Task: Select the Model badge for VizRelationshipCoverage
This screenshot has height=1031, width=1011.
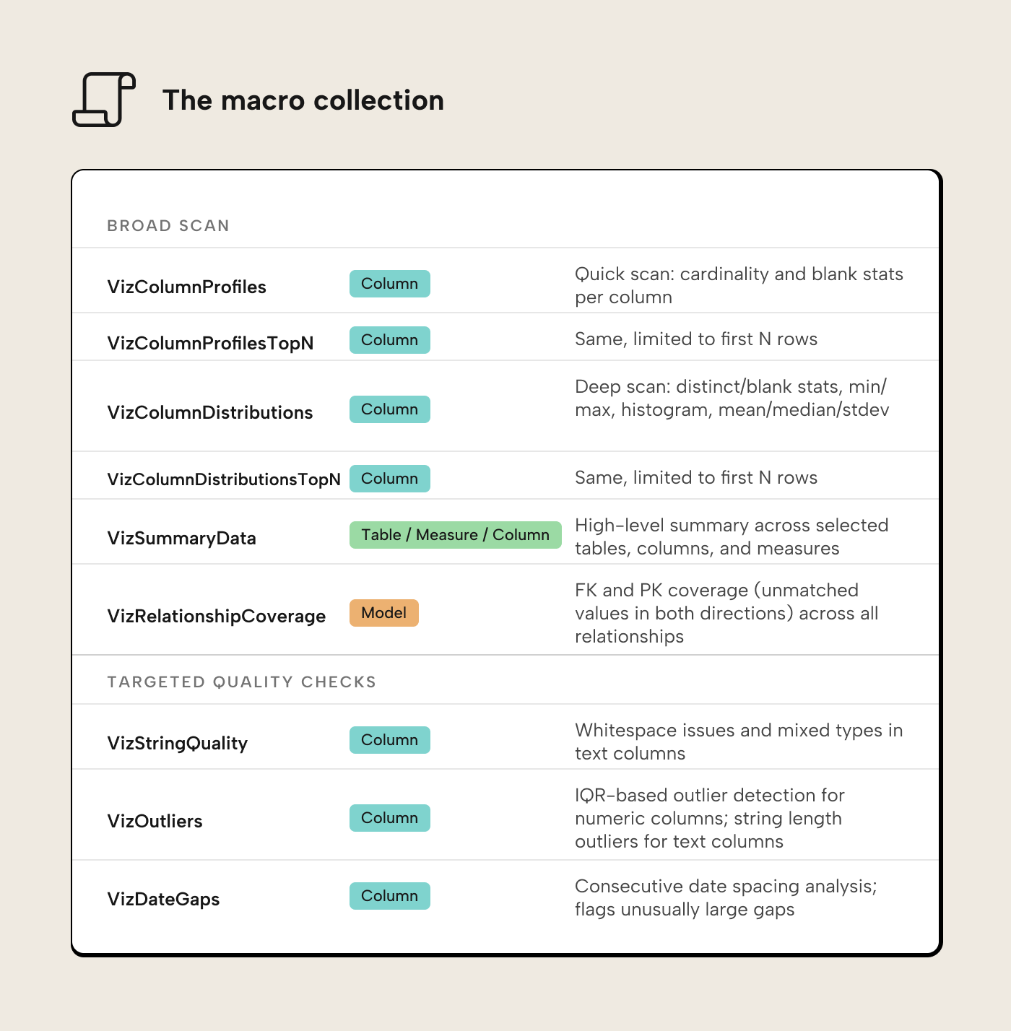Action: [x=383, y=613]
